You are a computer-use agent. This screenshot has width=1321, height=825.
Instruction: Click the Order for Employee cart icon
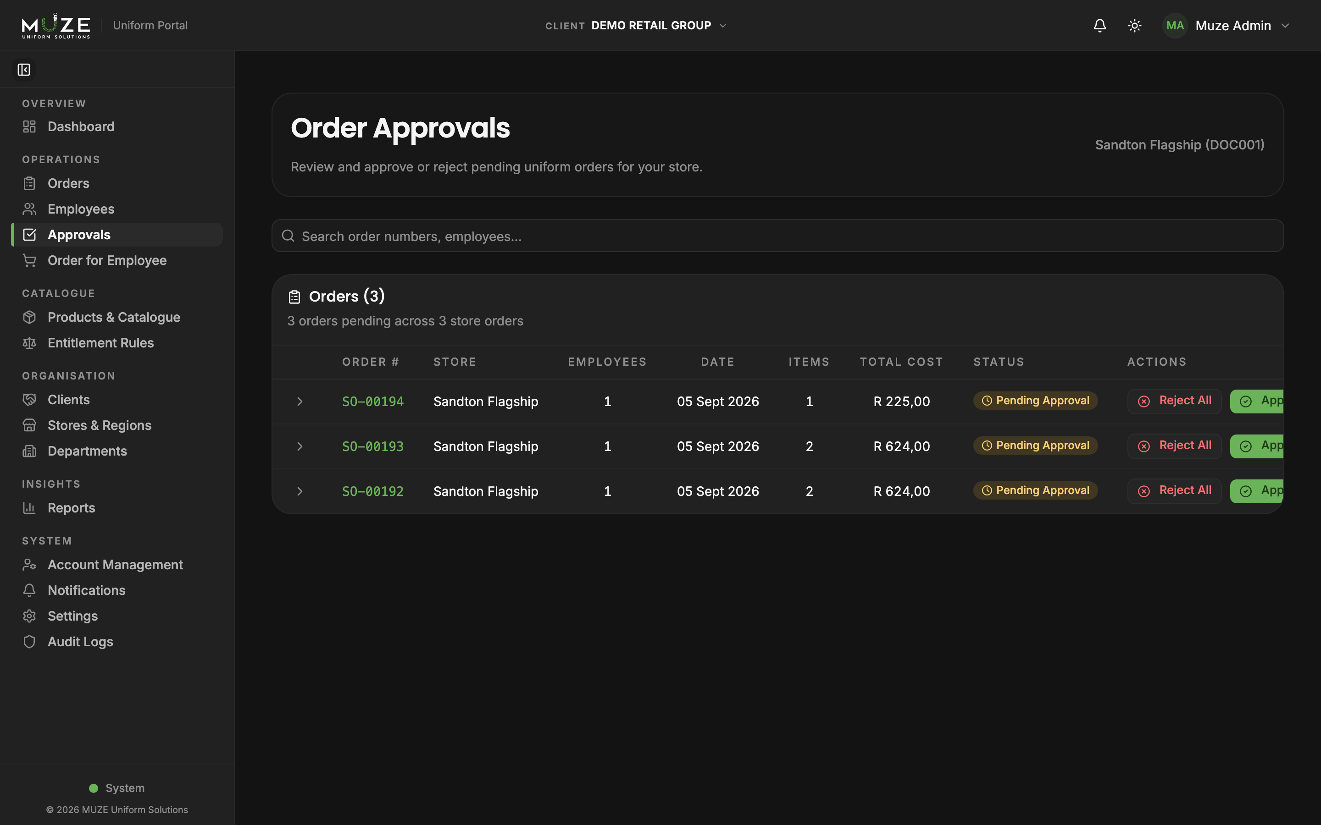(29, 260)
